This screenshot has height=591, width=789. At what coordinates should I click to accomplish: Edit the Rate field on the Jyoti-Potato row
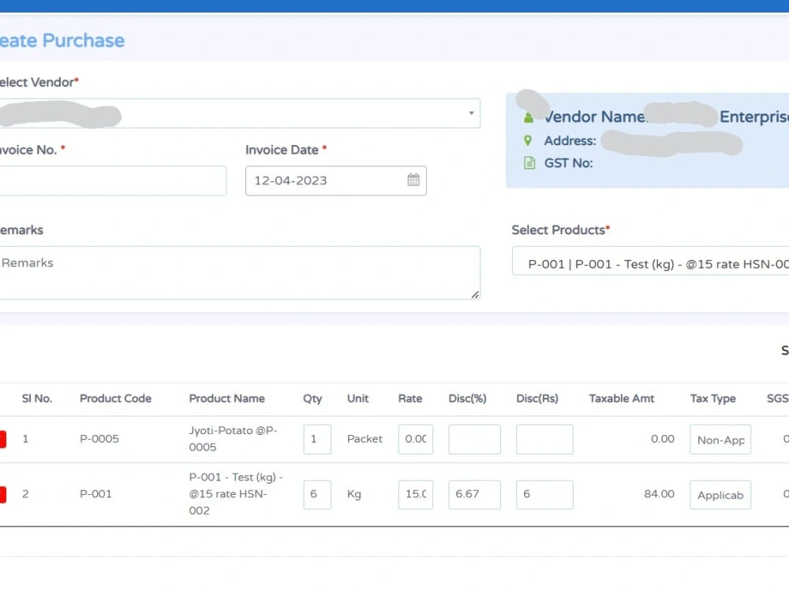click(x=415, y=439)
